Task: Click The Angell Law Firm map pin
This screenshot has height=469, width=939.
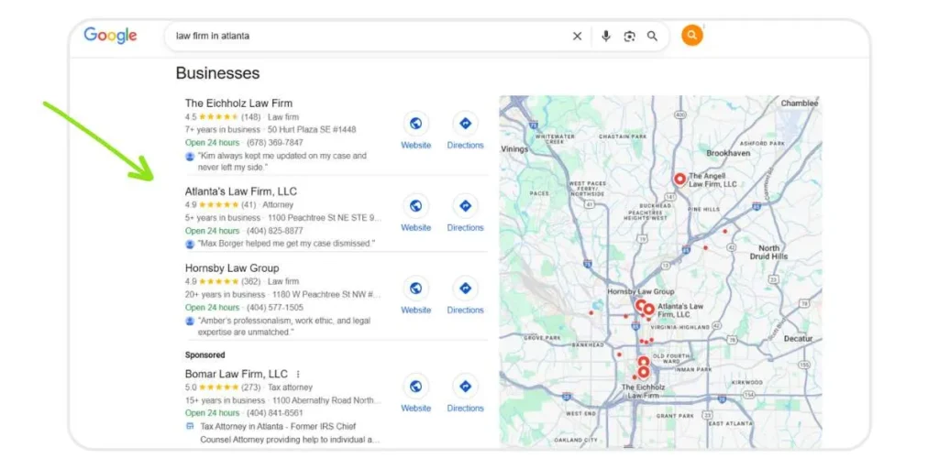Action: (x=679, y=179)
